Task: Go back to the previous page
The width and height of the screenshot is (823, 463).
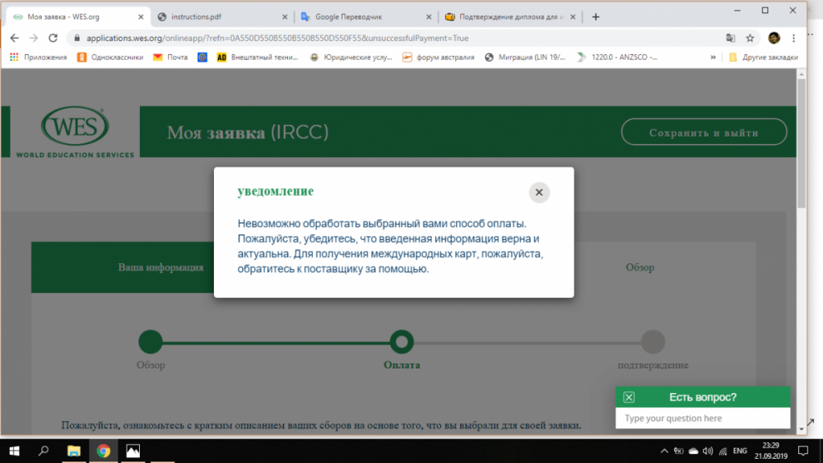Action: [x=14, y=38]
